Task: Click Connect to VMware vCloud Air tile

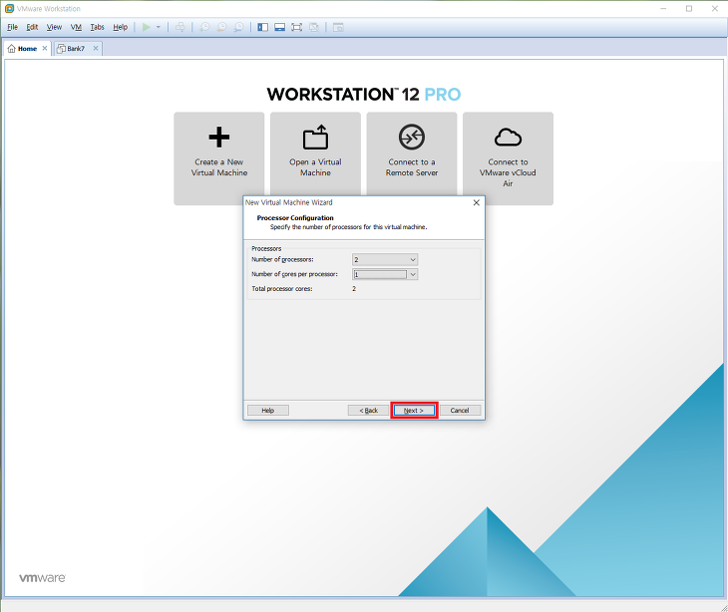Action: point(508,158)
